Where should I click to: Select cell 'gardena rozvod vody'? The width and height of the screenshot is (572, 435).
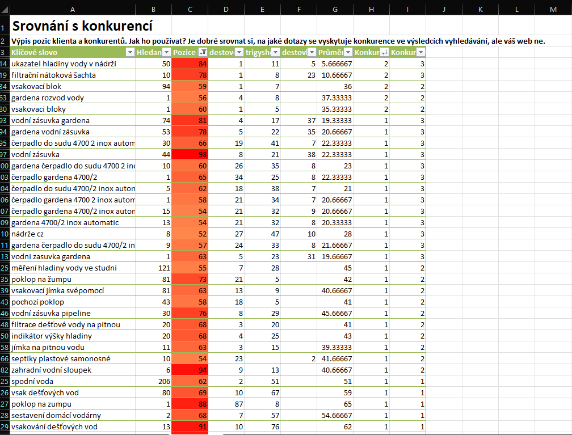[x=73, y=98]
